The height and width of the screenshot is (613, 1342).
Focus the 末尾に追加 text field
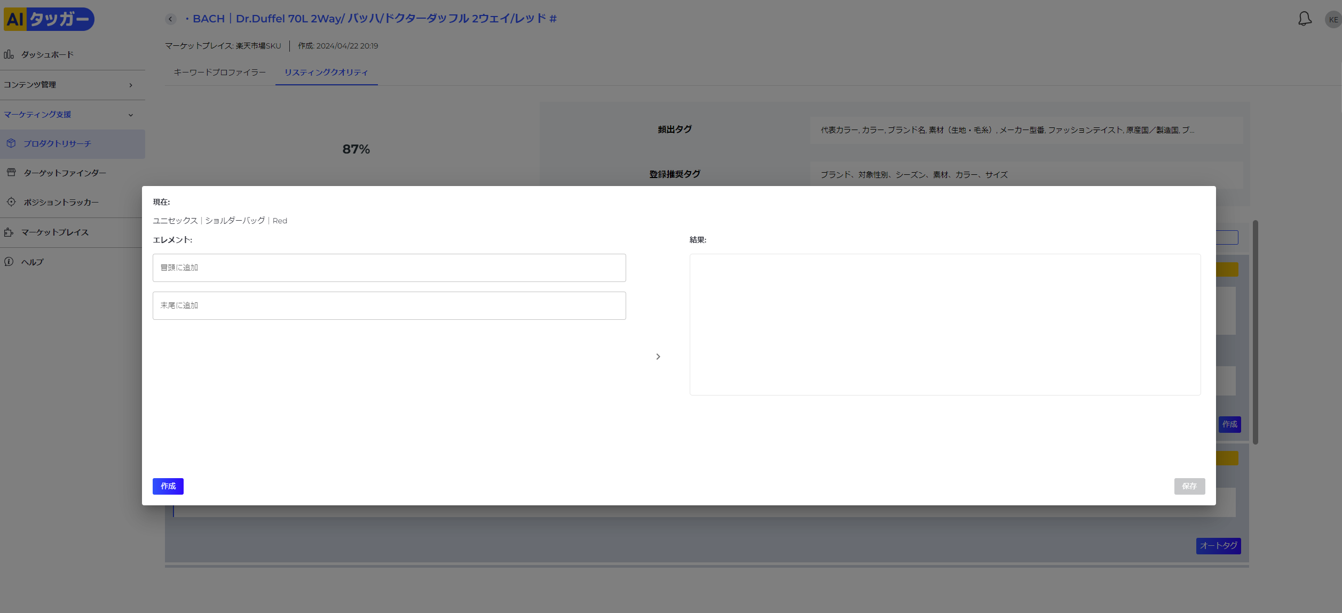tap(389, 305)
